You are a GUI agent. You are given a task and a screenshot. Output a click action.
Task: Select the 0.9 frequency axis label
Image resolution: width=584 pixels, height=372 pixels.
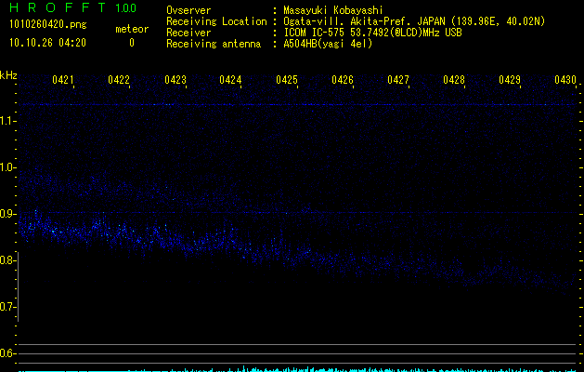pyautogui.click(x=8, y=214)
